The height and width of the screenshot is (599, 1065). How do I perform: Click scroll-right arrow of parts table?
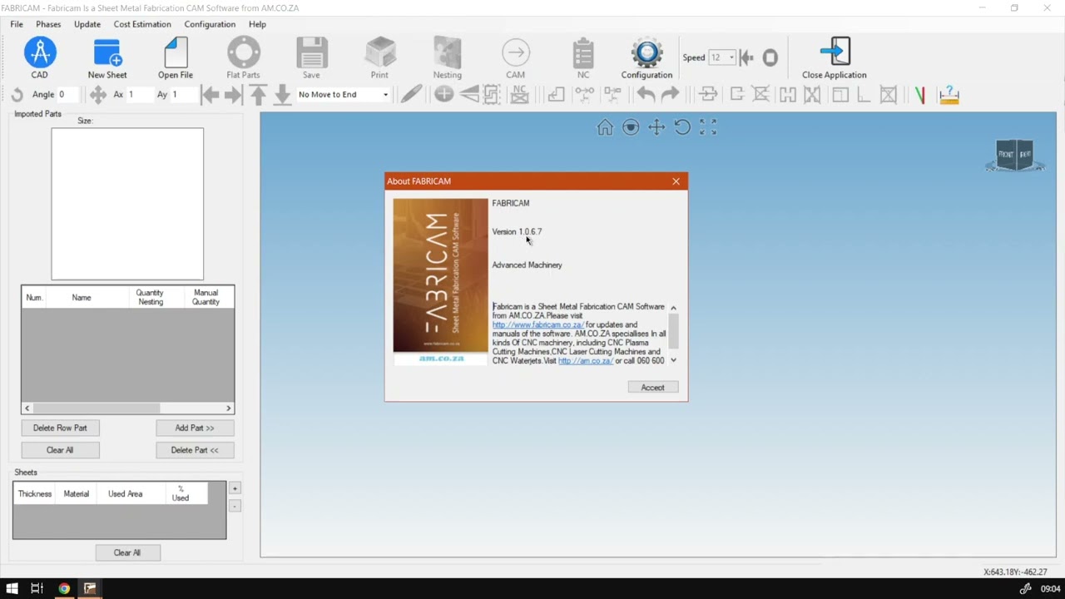[228, 408]
